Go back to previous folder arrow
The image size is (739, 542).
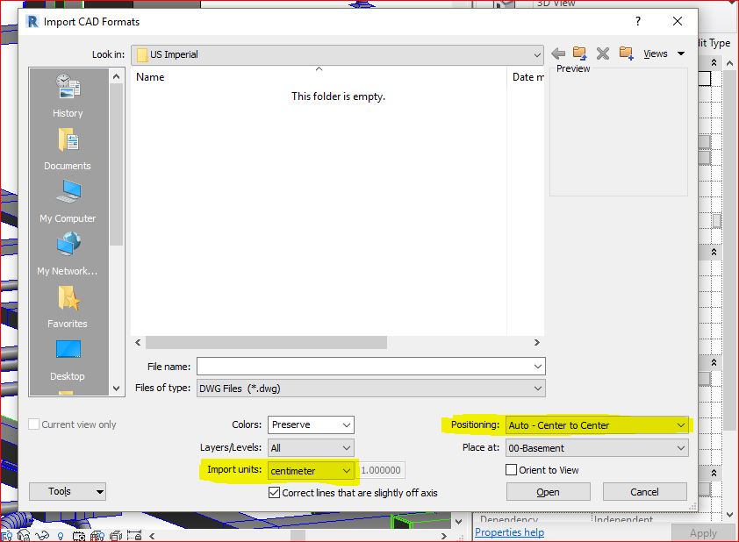coord(558,53)
